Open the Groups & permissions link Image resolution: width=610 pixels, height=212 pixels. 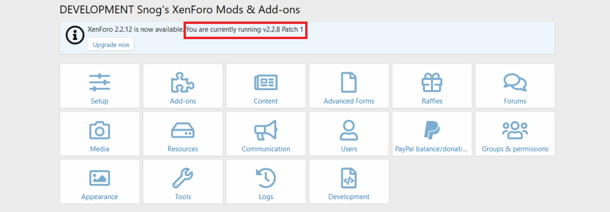[515, 149]
